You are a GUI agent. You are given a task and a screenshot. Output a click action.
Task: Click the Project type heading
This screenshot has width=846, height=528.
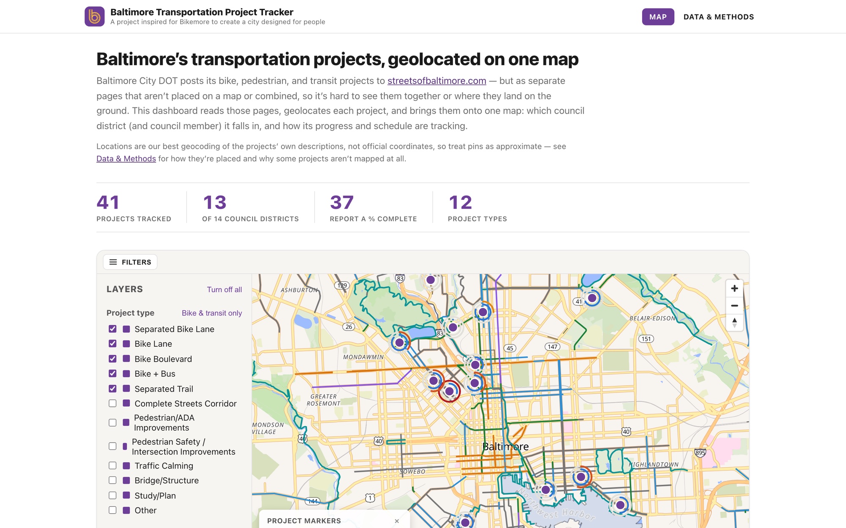[x=130, y=313]
